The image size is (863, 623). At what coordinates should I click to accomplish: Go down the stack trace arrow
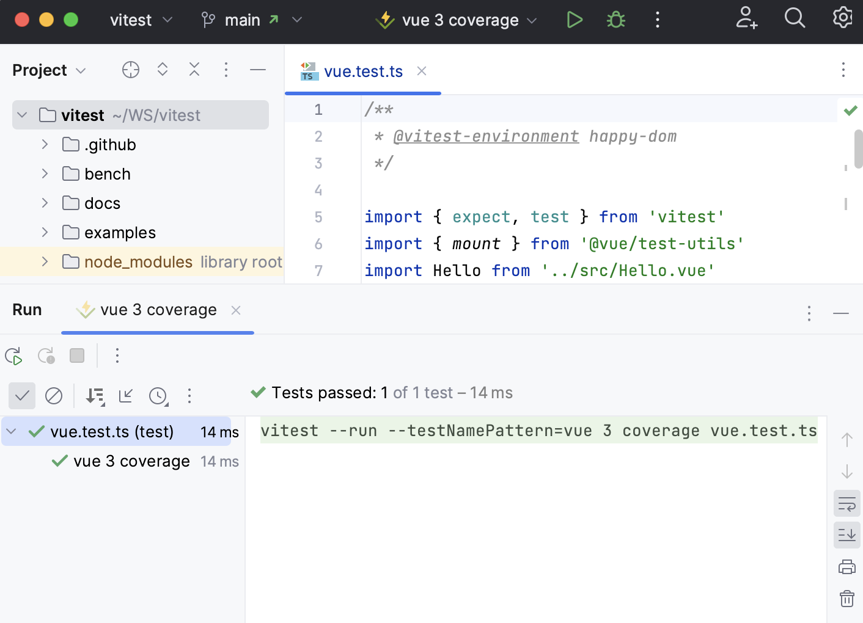pyautogui.click(x=847, y=472)
